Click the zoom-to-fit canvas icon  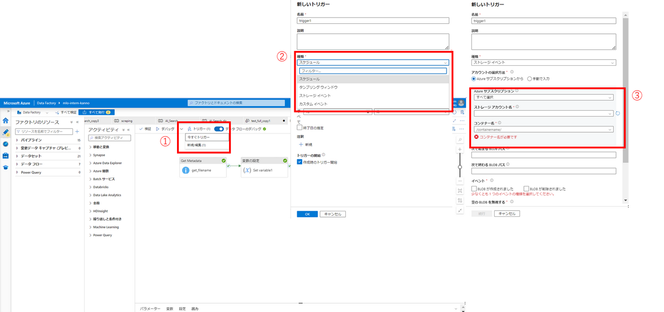tap(460, 191)
